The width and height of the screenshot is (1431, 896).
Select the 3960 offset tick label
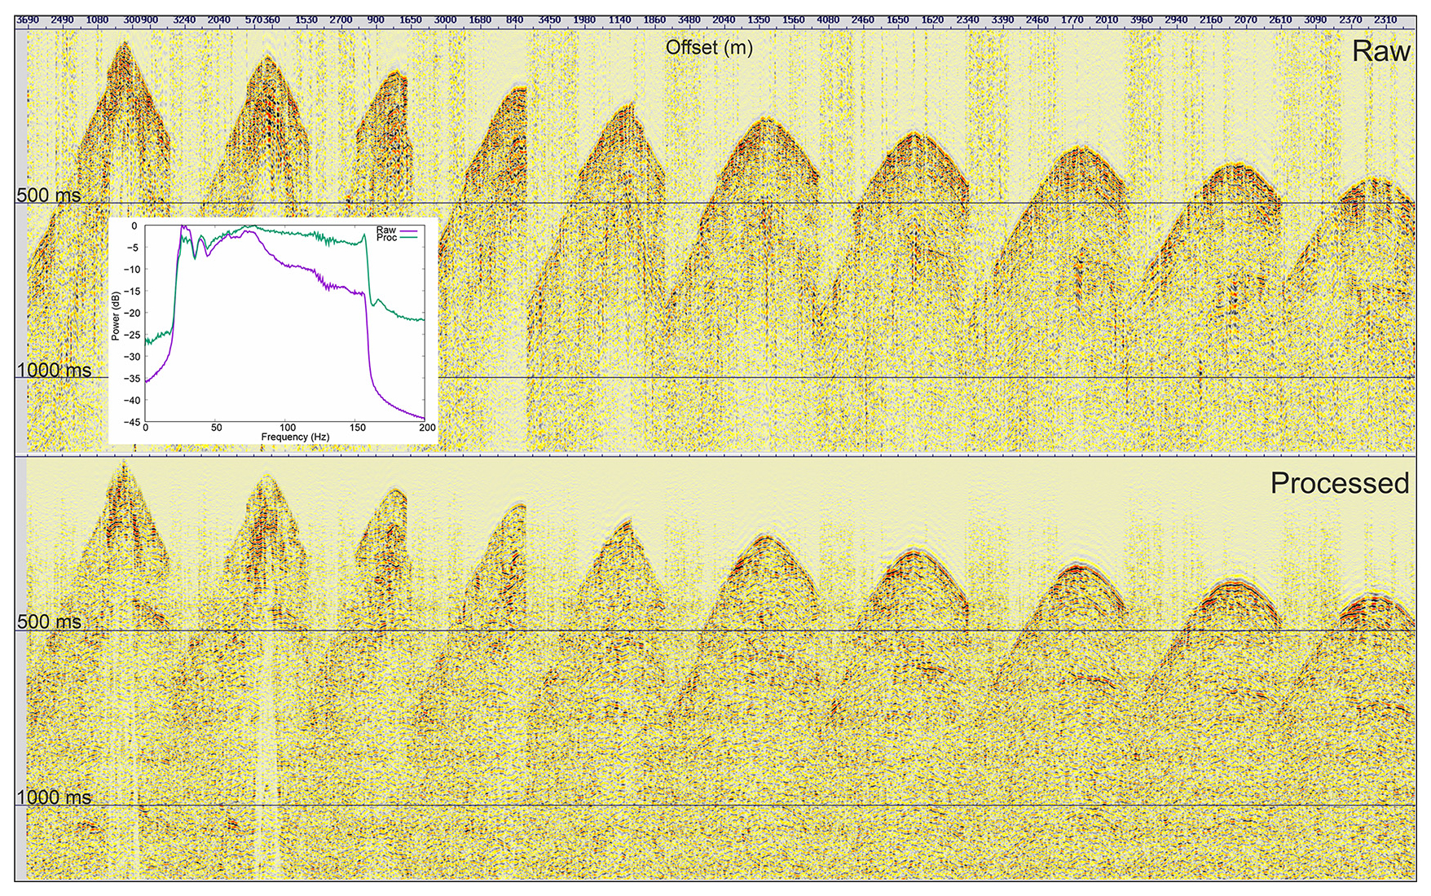pyautogui.click(x=1141, y=20)
